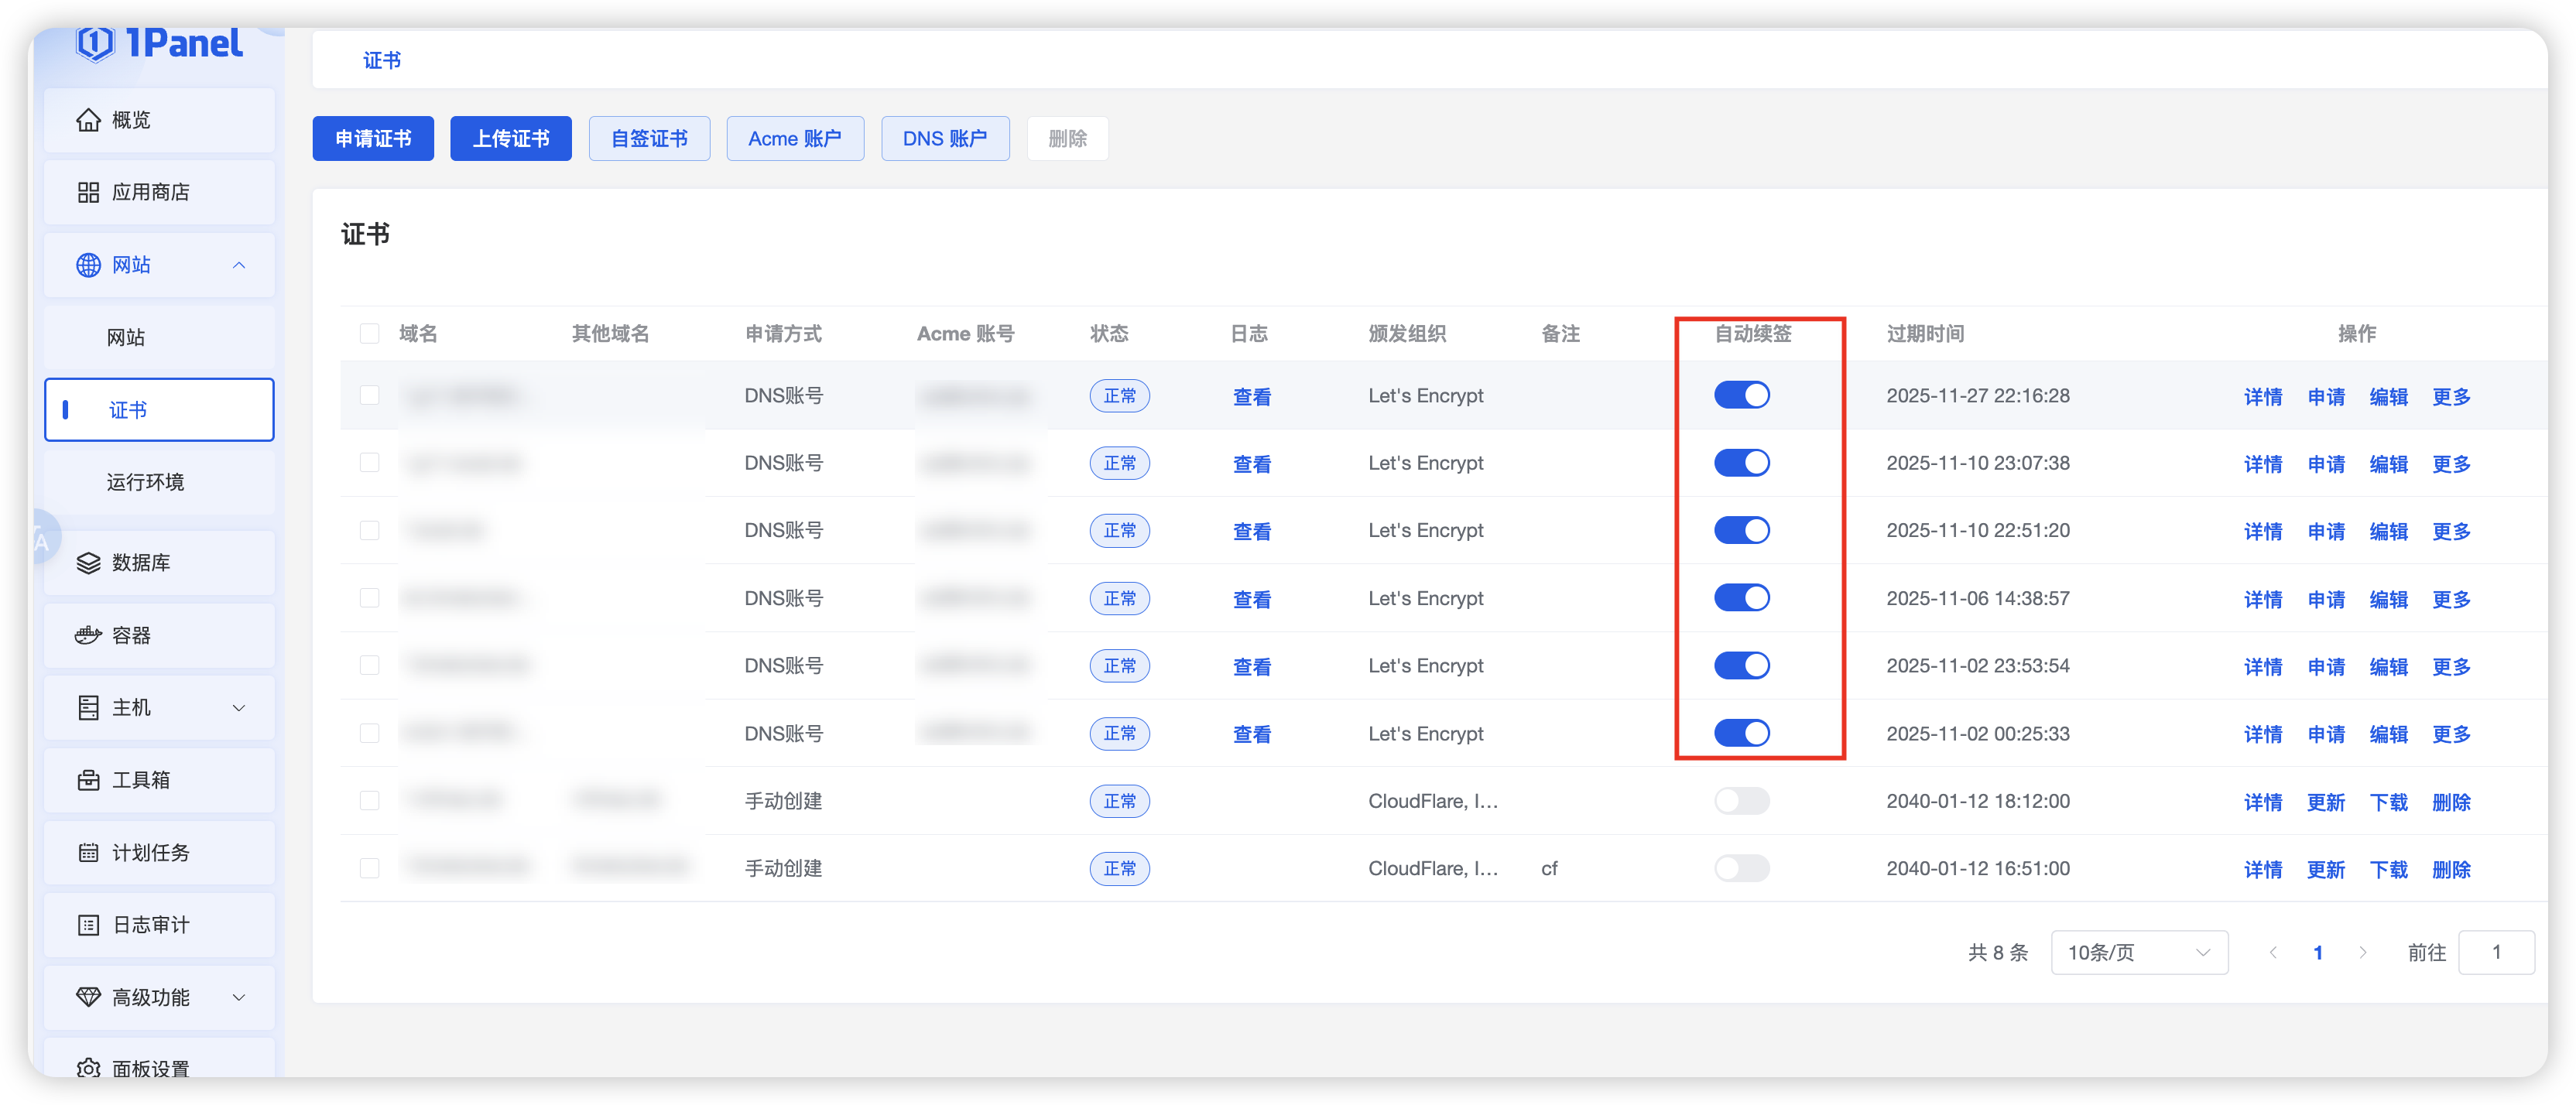
Task: Open 计划任务 calendar icon
Action: click(88, 852)
